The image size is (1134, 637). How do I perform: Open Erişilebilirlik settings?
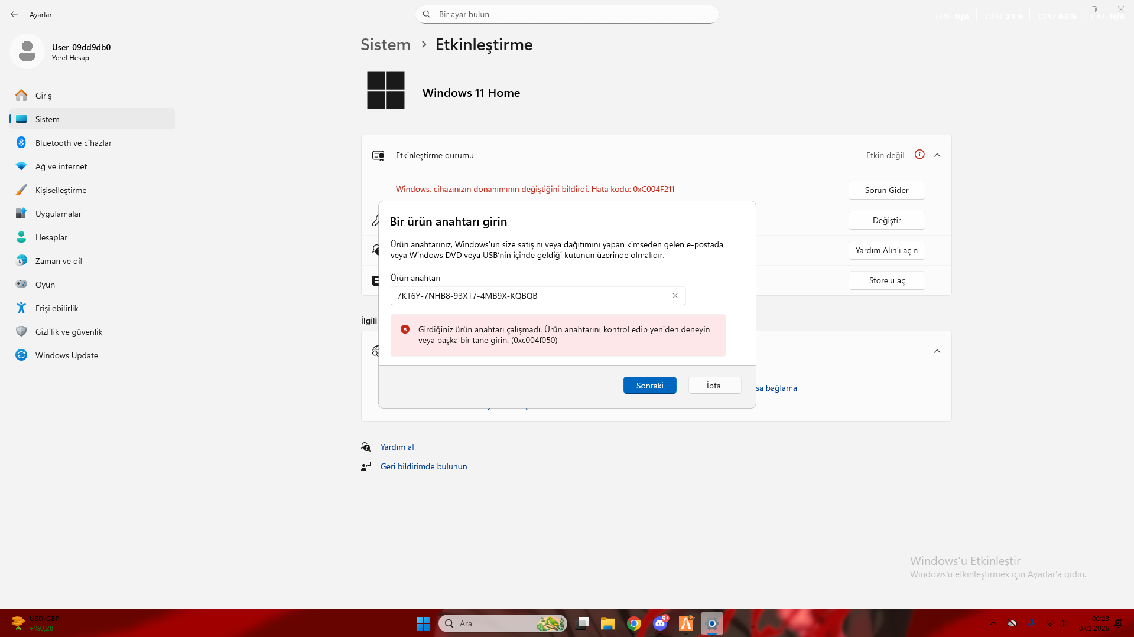point(92,308)
